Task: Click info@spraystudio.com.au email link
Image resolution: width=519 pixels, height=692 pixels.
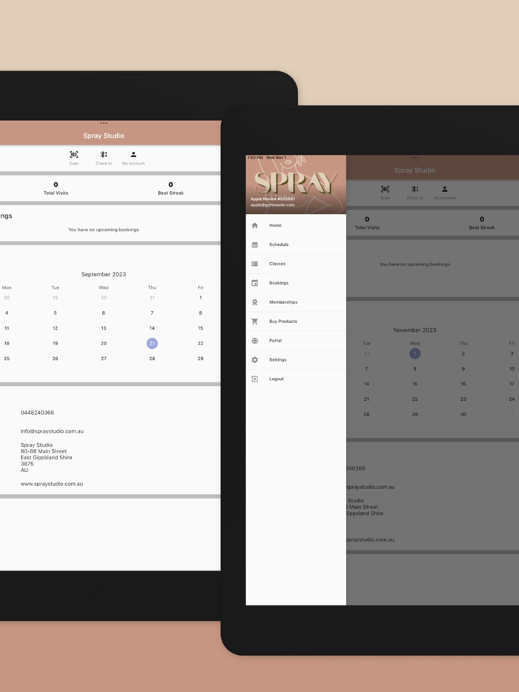Action: [52, 431]
